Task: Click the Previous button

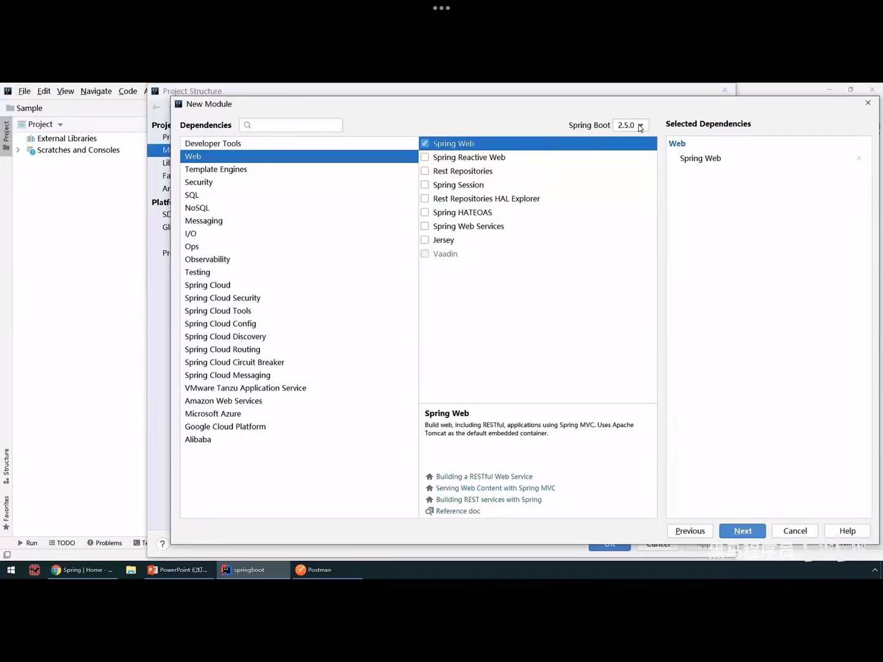Action: (x=690, y=531)
